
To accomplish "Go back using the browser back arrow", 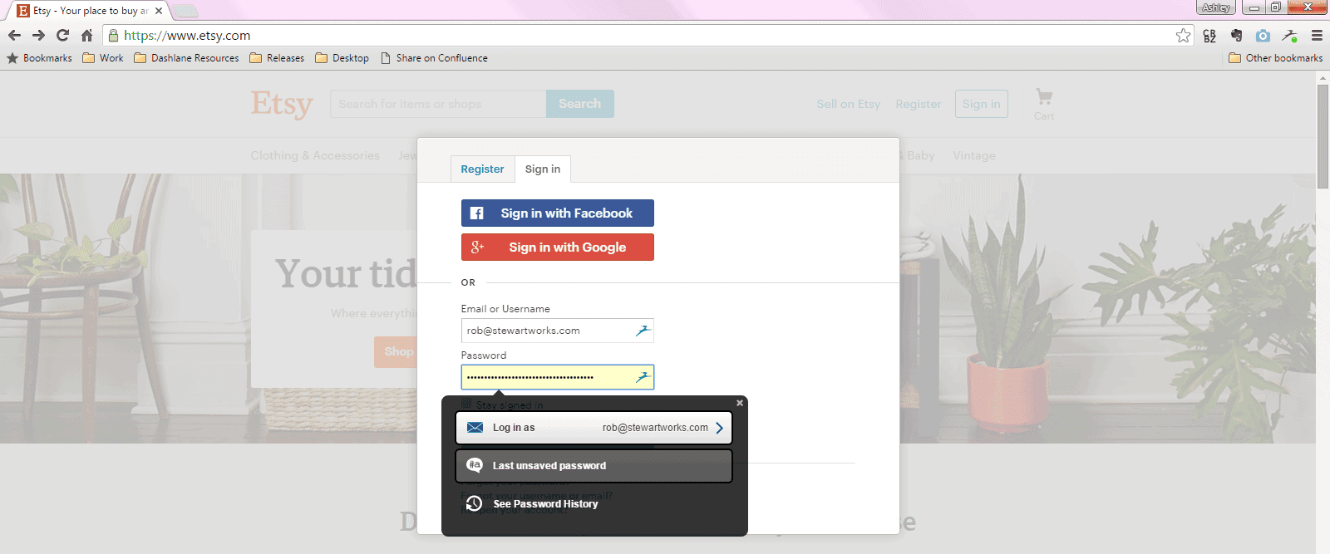I will 14,36.
